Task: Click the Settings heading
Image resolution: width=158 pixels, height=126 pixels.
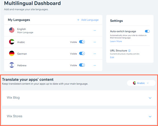Action: click(x=116, y=21)
